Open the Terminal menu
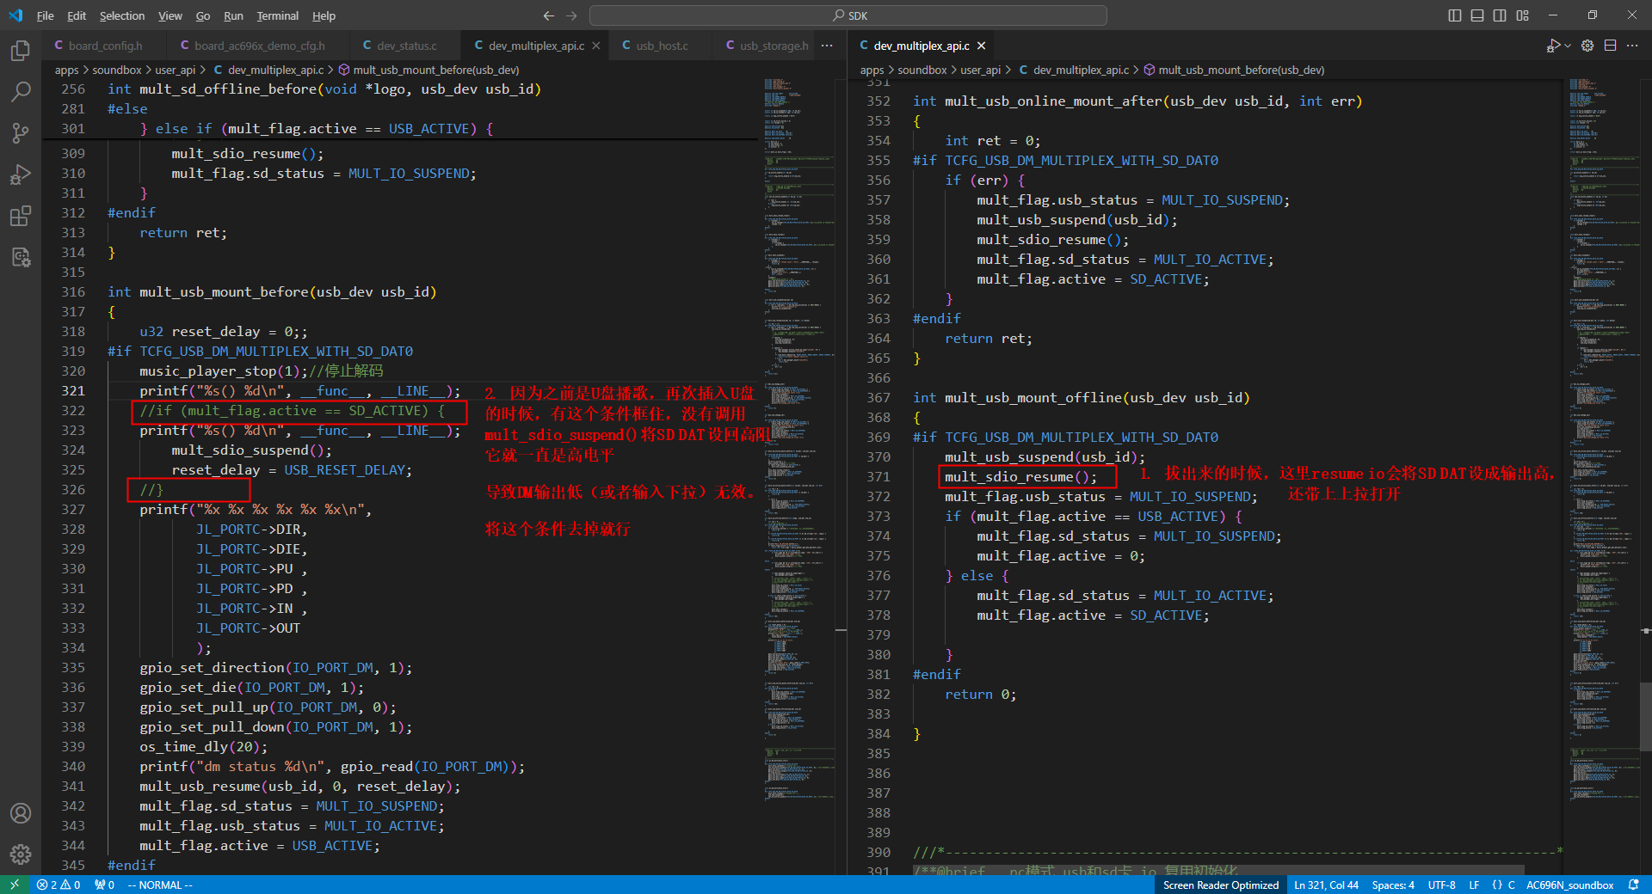 pos(277,15)
